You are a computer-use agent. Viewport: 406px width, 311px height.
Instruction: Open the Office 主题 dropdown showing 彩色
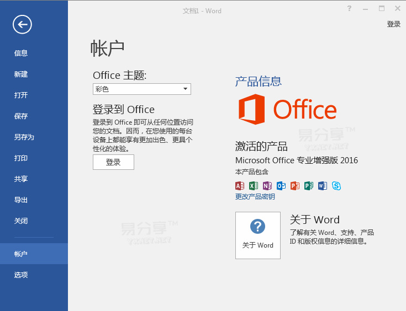coord(142,89)
